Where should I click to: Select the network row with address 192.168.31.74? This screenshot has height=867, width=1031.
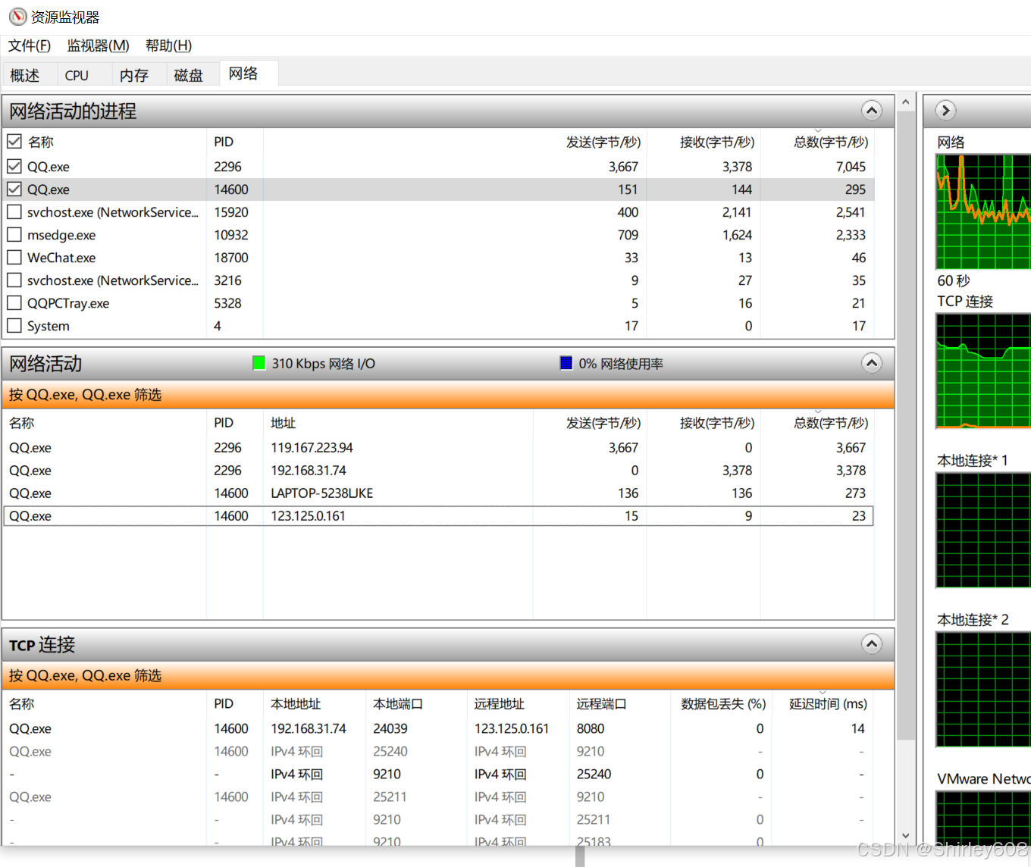(438, 471)
